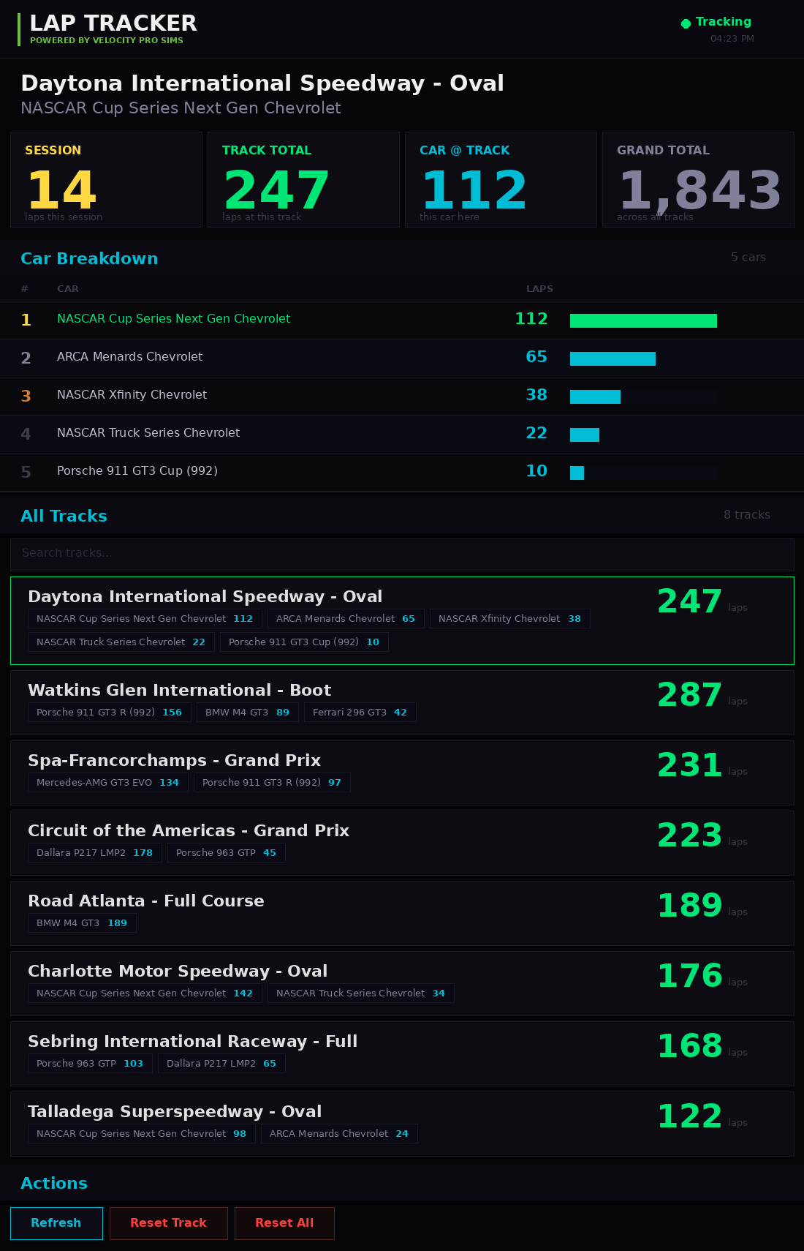Click the Reset All button
This screenshot has width=804, height=1251.
pos(284,1223)
